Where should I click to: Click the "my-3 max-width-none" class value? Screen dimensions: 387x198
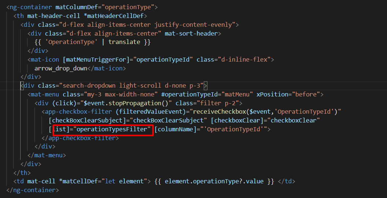121,95
